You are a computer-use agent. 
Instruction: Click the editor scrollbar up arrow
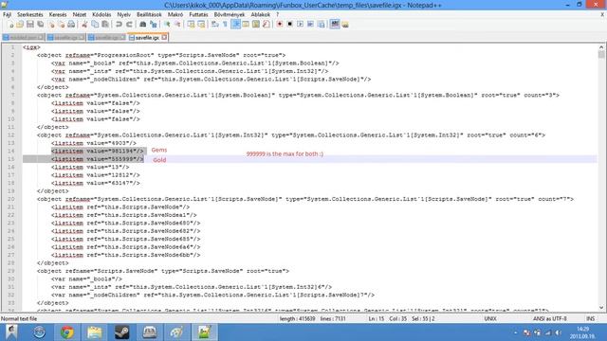pos(600,47)
